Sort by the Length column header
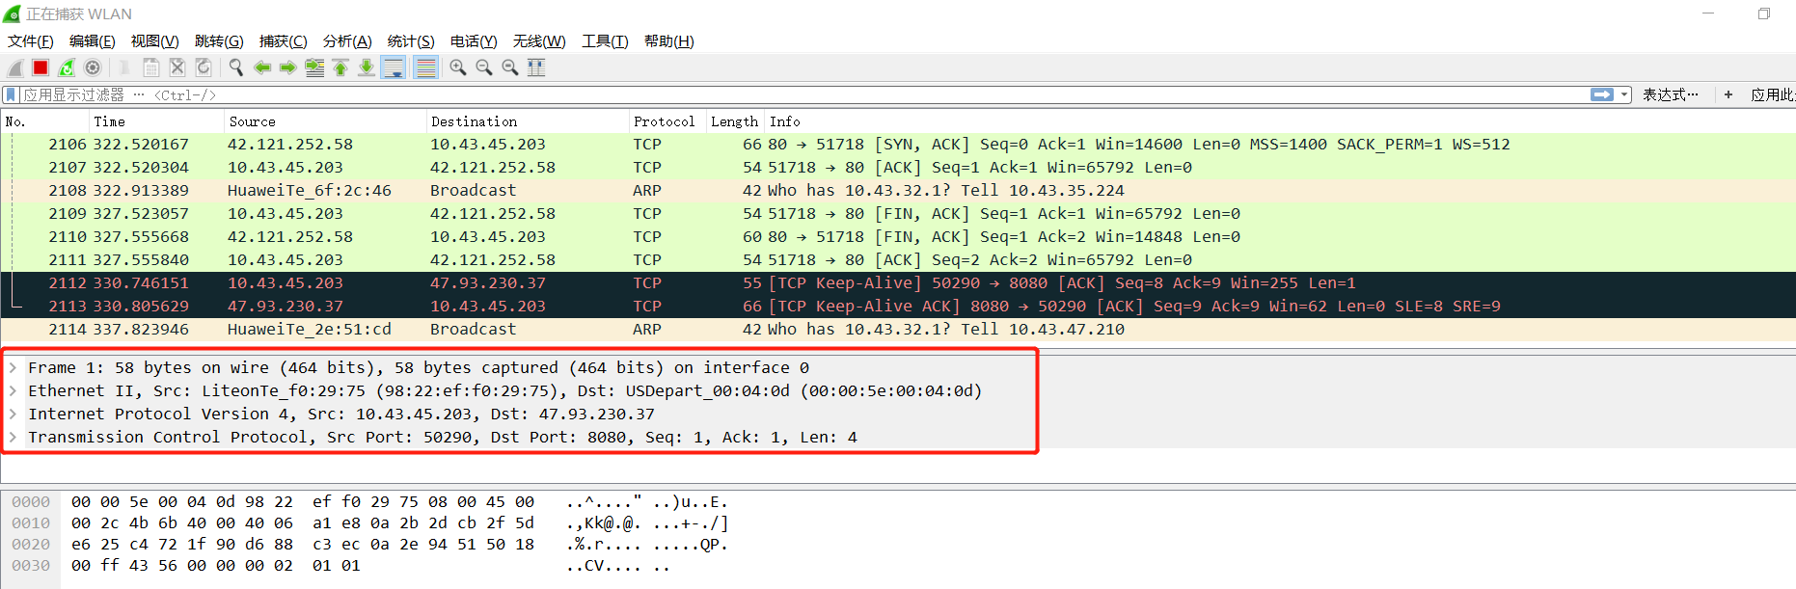This screenshot has height=589, width=1796. coord(735,121)
